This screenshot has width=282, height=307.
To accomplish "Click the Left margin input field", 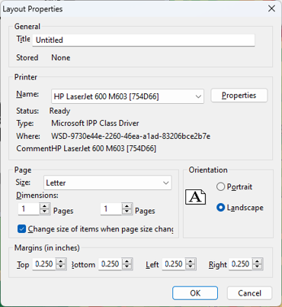I will coord(174,264).
